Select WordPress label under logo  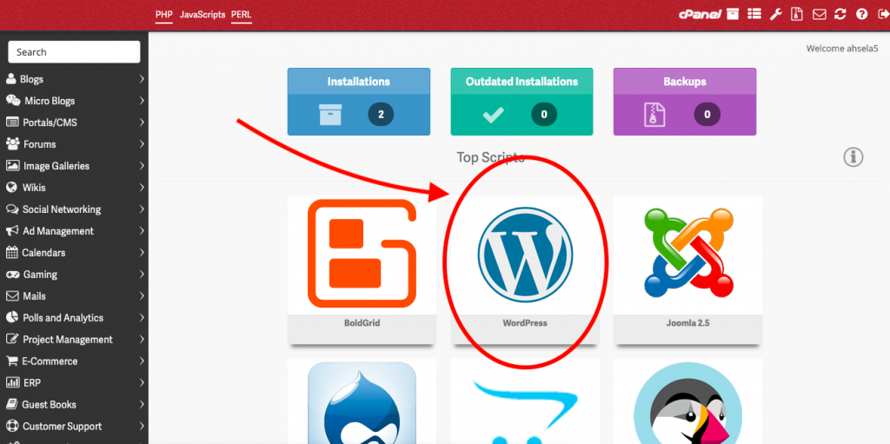(525, 323)
